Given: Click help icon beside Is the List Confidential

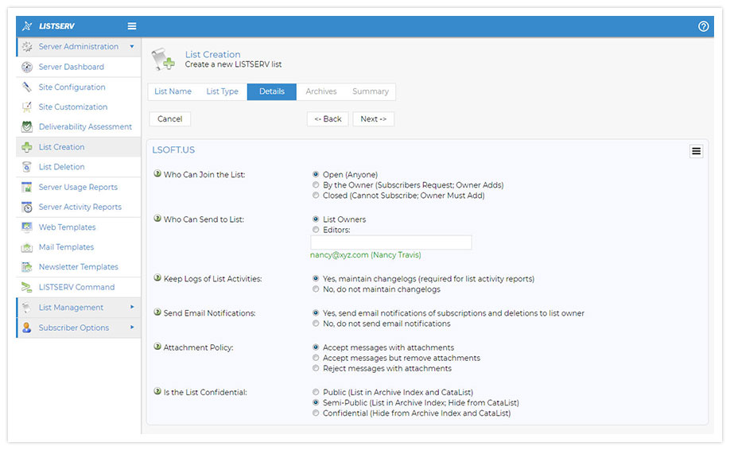Looking at the screenshot, I should coord(157,391).
